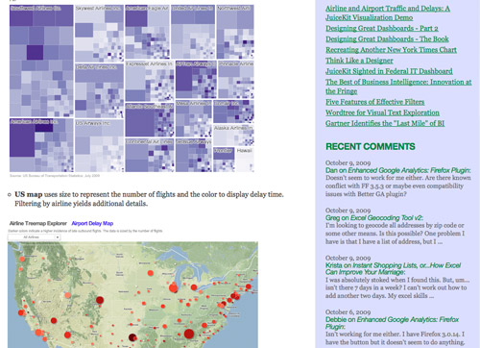Screen dimensions: 480x348
Task: Select the Alaska Airlines treemap block
Action: coord(233,136)
